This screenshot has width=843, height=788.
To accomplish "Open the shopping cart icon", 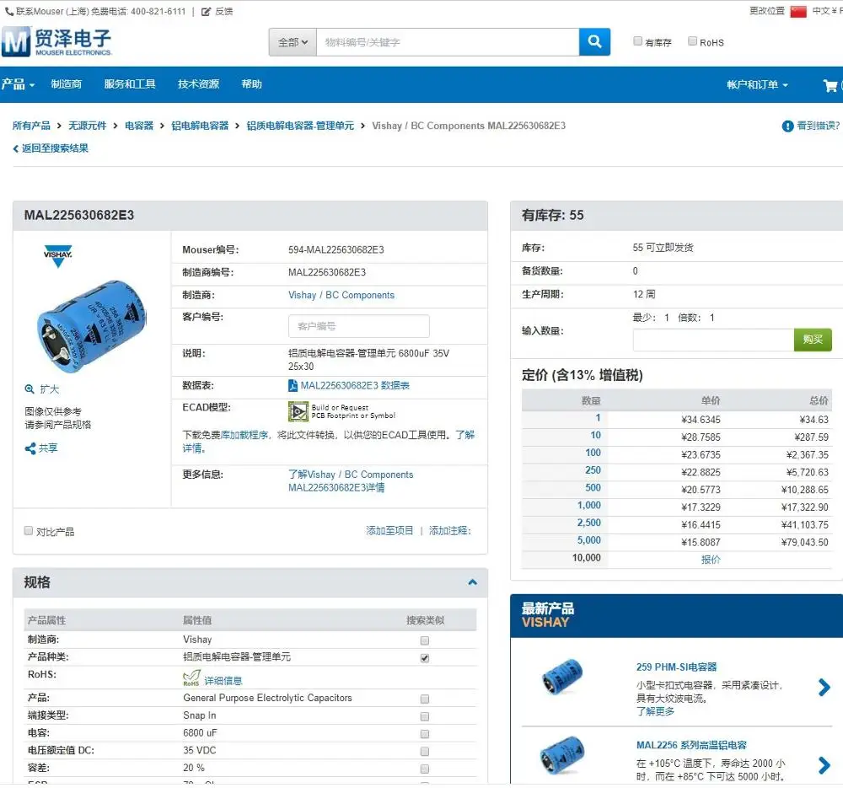I will pos(830,85).
